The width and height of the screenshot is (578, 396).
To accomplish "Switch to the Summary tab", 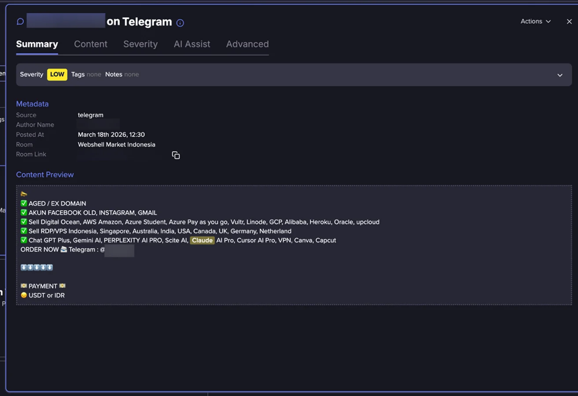I will pos(37,44).
